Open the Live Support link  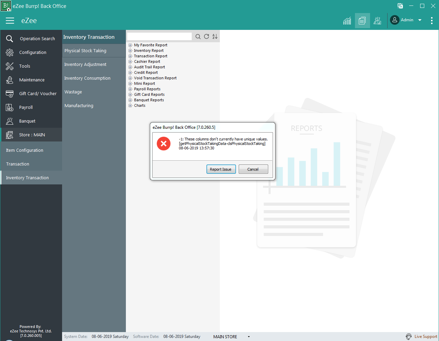(426, 337)
